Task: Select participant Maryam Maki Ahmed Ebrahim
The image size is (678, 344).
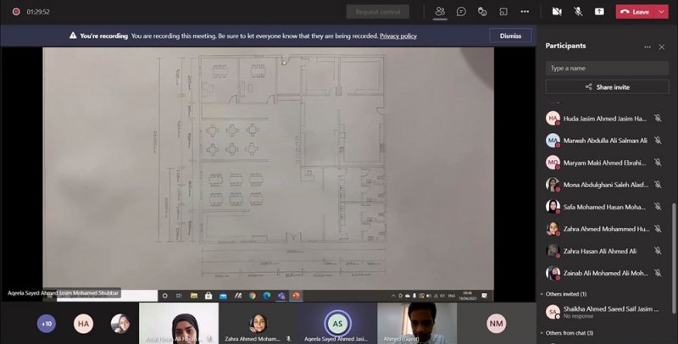Action: (604, 163)
